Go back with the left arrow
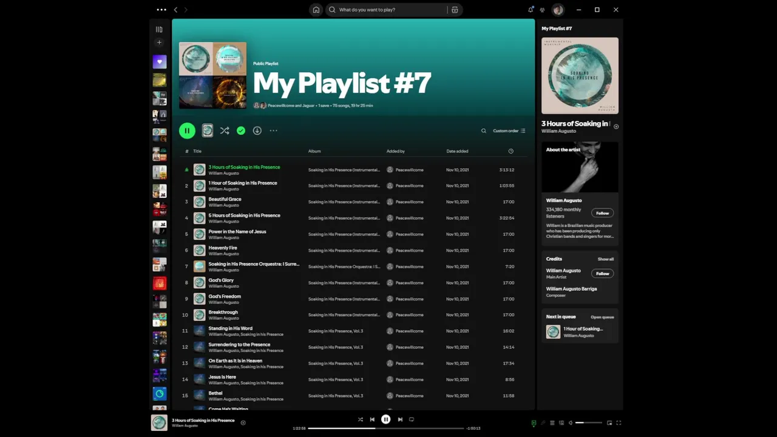This screenshot has height=437, width=777. pos(175,10)
